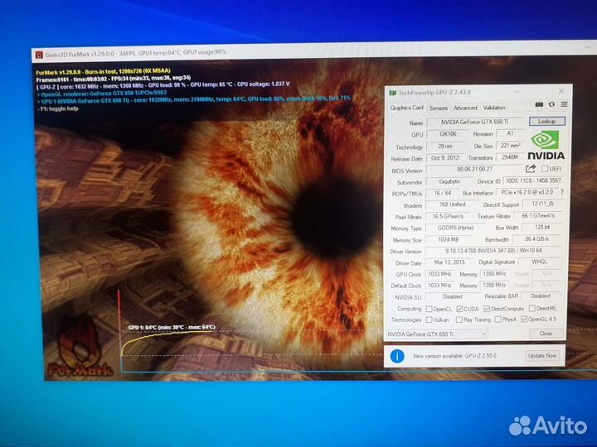
Task: Toggle the OpenCL checkbox
Action: 429,309
